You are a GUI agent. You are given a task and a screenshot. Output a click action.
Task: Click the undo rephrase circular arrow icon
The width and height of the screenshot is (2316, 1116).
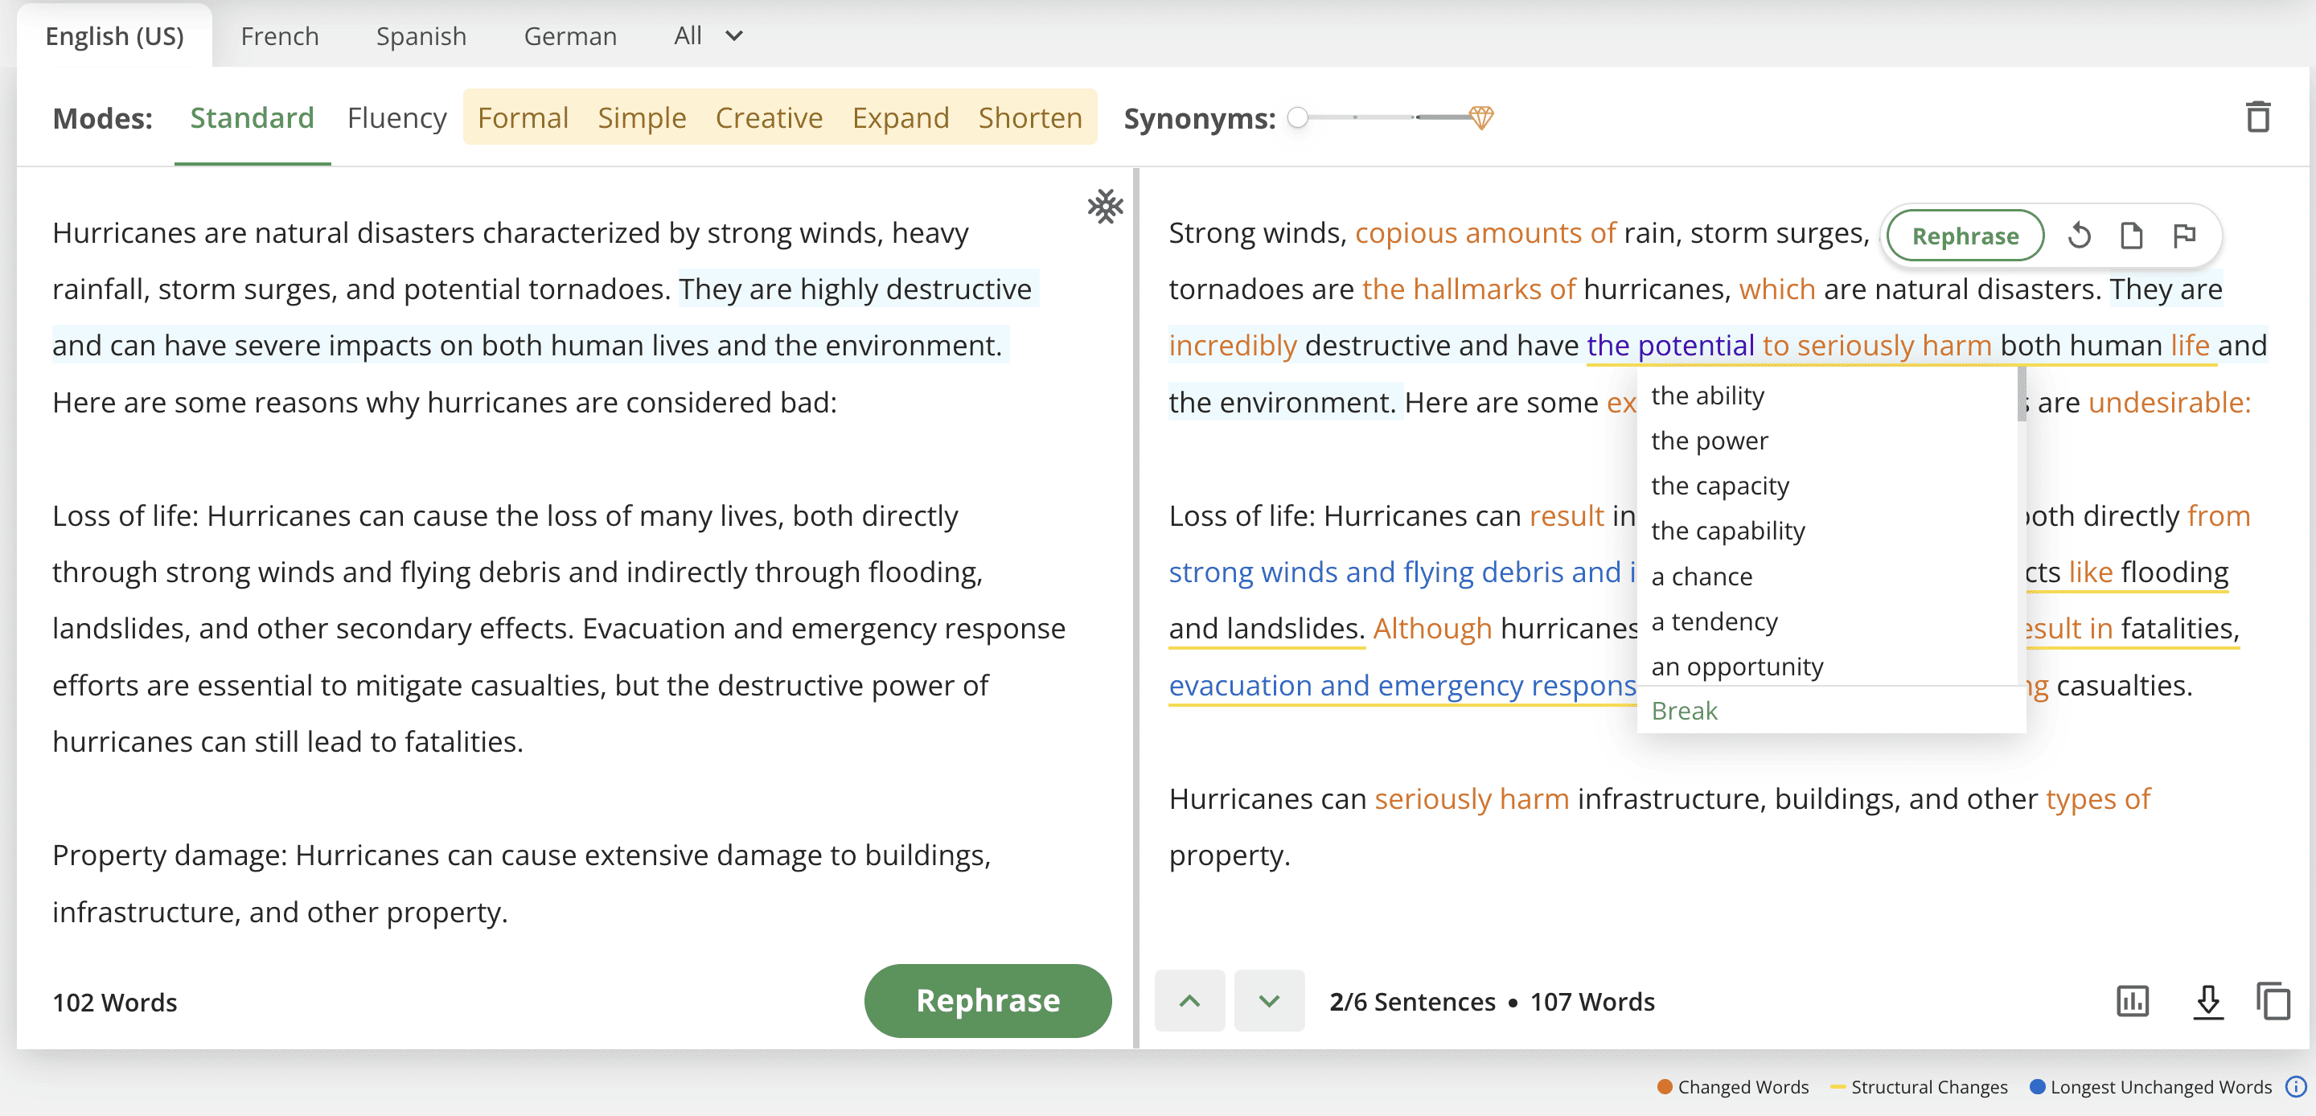pos(2079,236)
